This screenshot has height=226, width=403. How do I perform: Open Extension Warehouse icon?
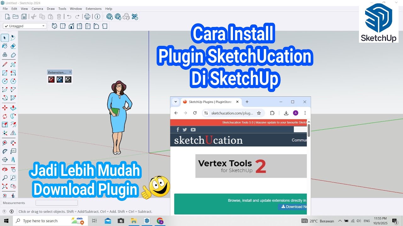[135, 17]
